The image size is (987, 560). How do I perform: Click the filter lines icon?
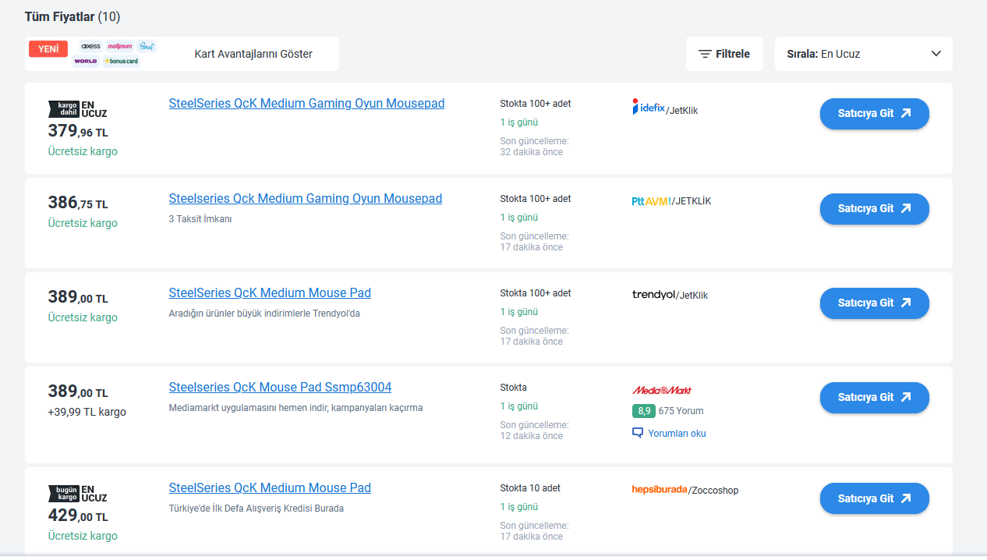click(705, 54)
